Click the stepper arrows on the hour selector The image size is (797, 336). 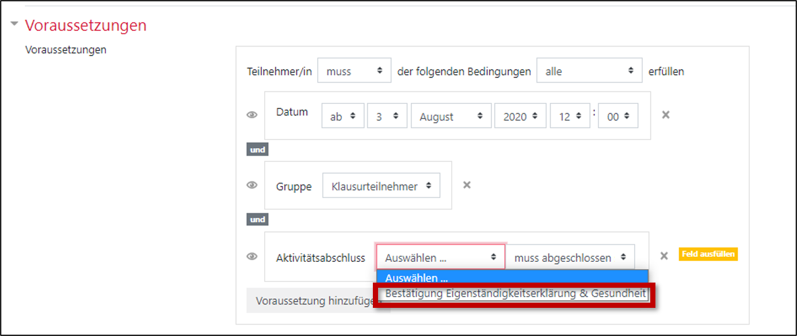tap(579, 115)
